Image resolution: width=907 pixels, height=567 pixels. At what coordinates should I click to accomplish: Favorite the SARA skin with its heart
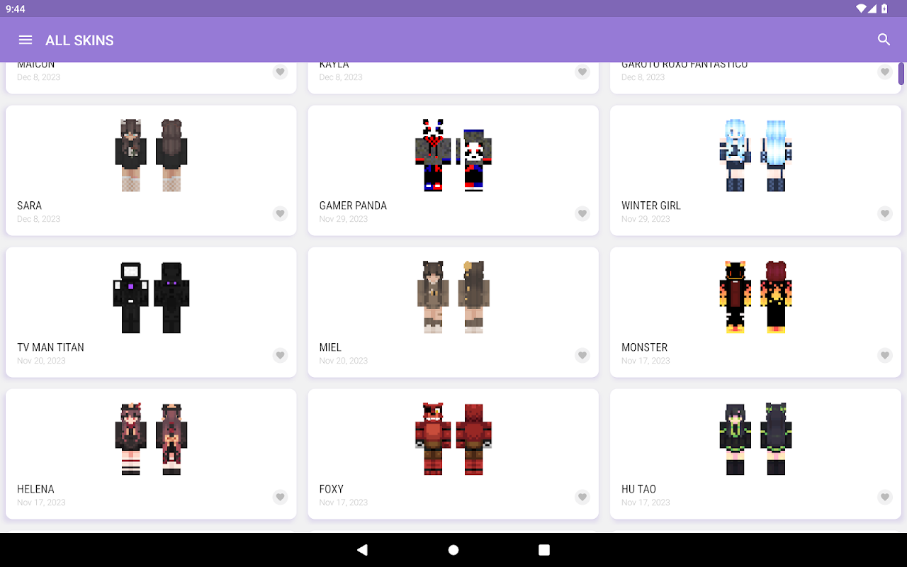(x=281, y=213)
